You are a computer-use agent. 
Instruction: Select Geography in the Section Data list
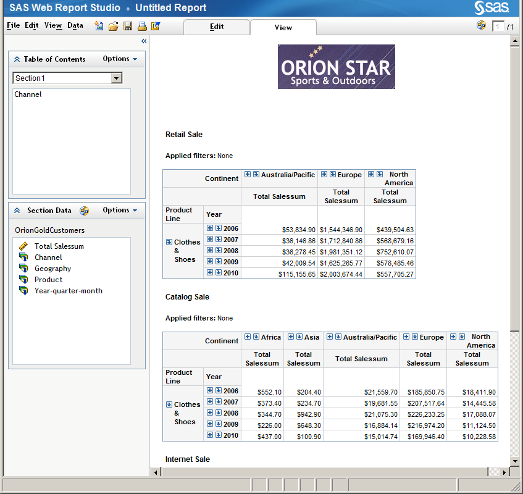coord(52,269)
